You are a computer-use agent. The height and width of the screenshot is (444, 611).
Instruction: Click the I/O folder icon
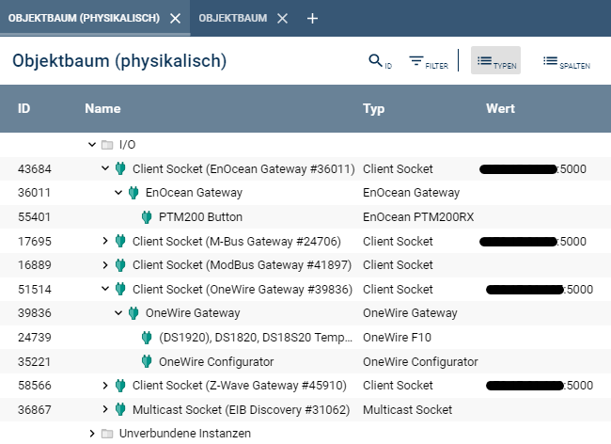[x=107, y=145]
